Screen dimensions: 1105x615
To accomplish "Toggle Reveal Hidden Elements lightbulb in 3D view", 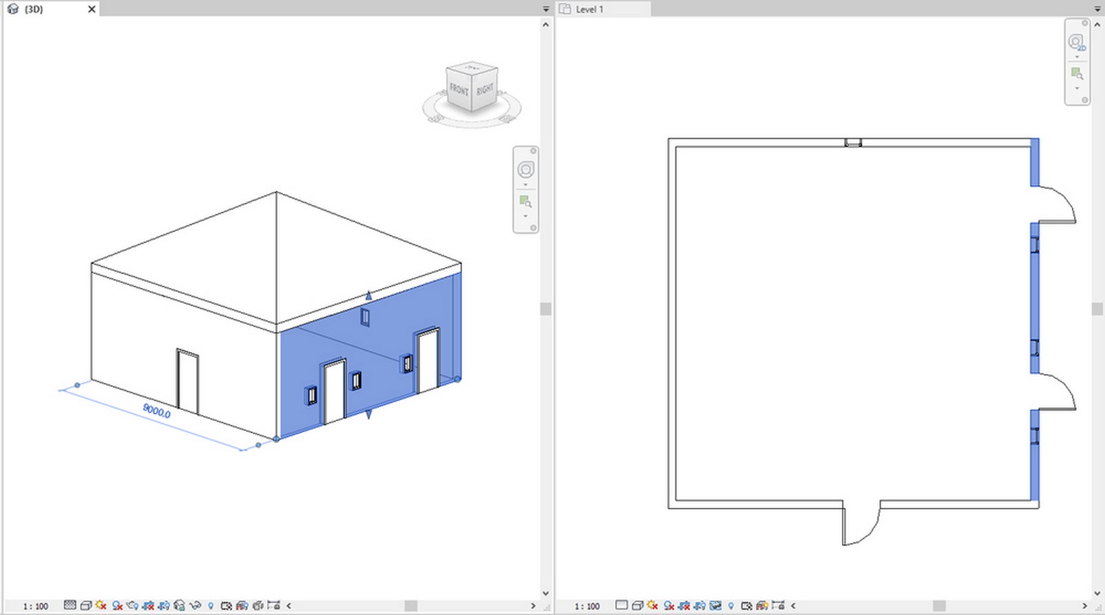I will [x=211, y=606].
